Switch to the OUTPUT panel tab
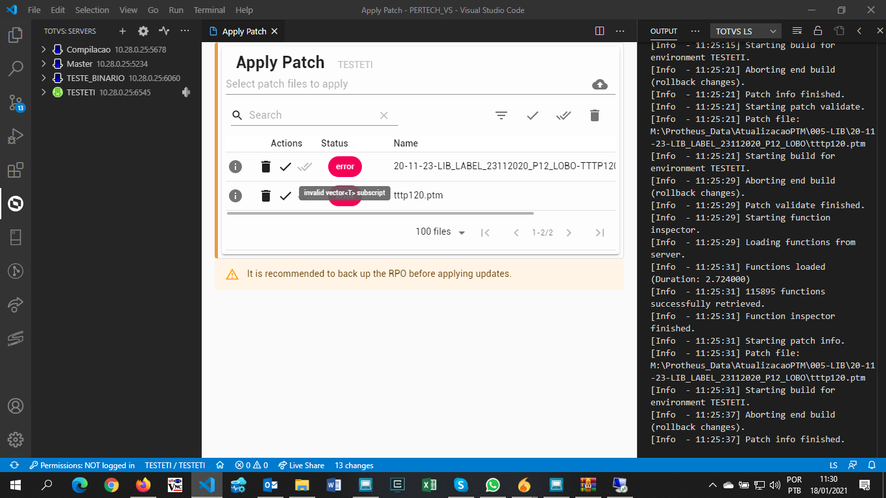Image resolution: width=886 pixels, height=498 pixels. coord(664,31)
